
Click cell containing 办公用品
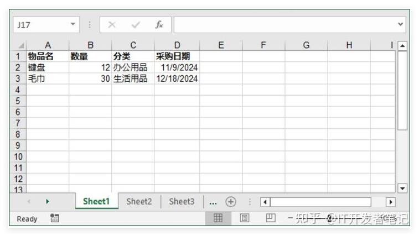coord(133,67)
